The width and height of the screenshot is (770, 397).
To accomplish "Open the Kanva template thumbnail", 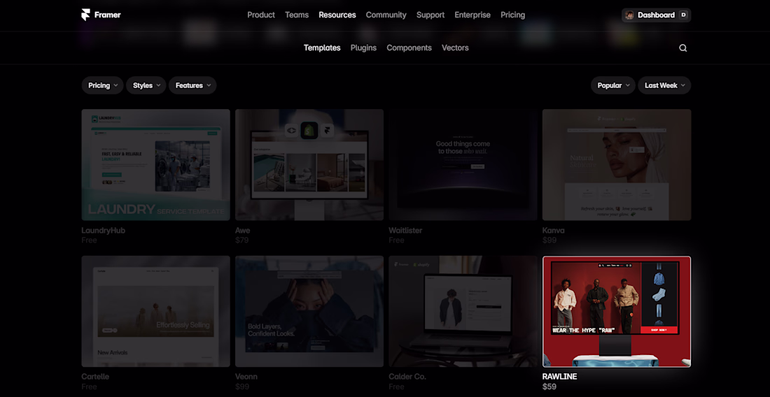I will pos(617,165).
